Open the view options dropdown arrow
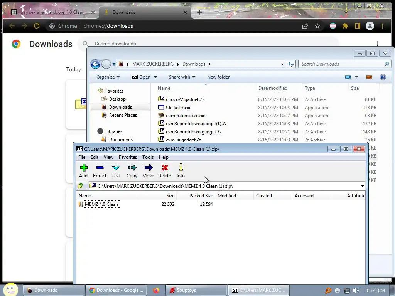The image size is (395, 296). pos(356,77)
